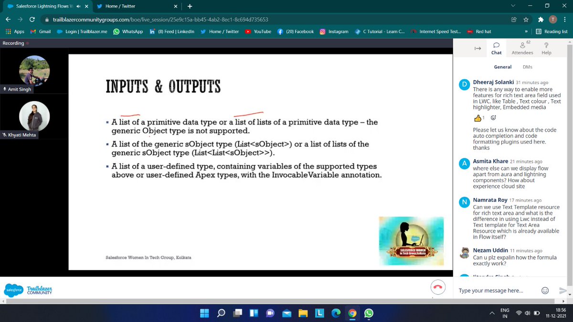Image resolution: width=573 pixels, height=322 pixels.
Task: Open a new browser tab
Action: point(190,6)
